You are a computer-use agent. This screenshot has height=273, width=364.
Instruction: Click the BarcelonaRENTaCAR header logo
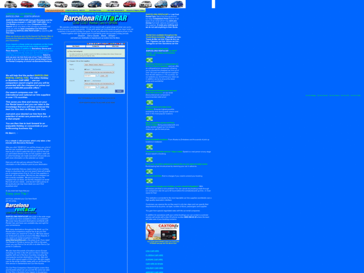point(96,19)
